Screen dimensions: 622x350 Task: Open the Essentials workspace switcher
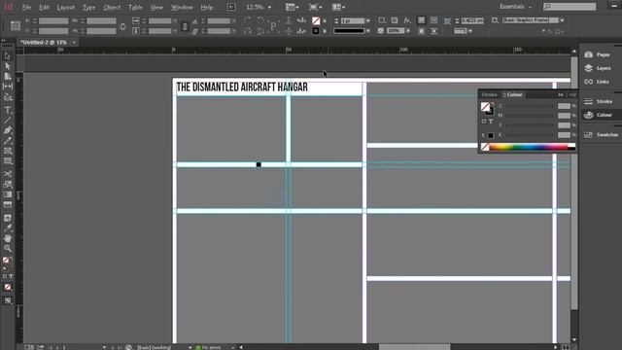[516, 7]
